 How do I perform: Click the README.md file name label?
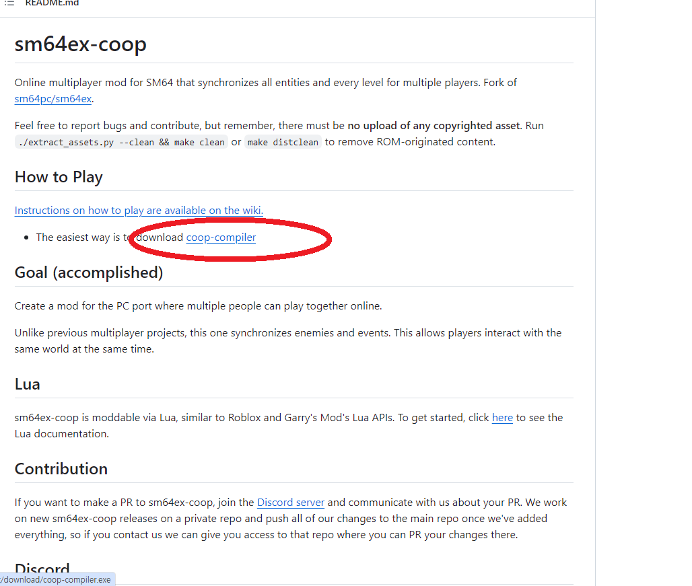point(52,3)
